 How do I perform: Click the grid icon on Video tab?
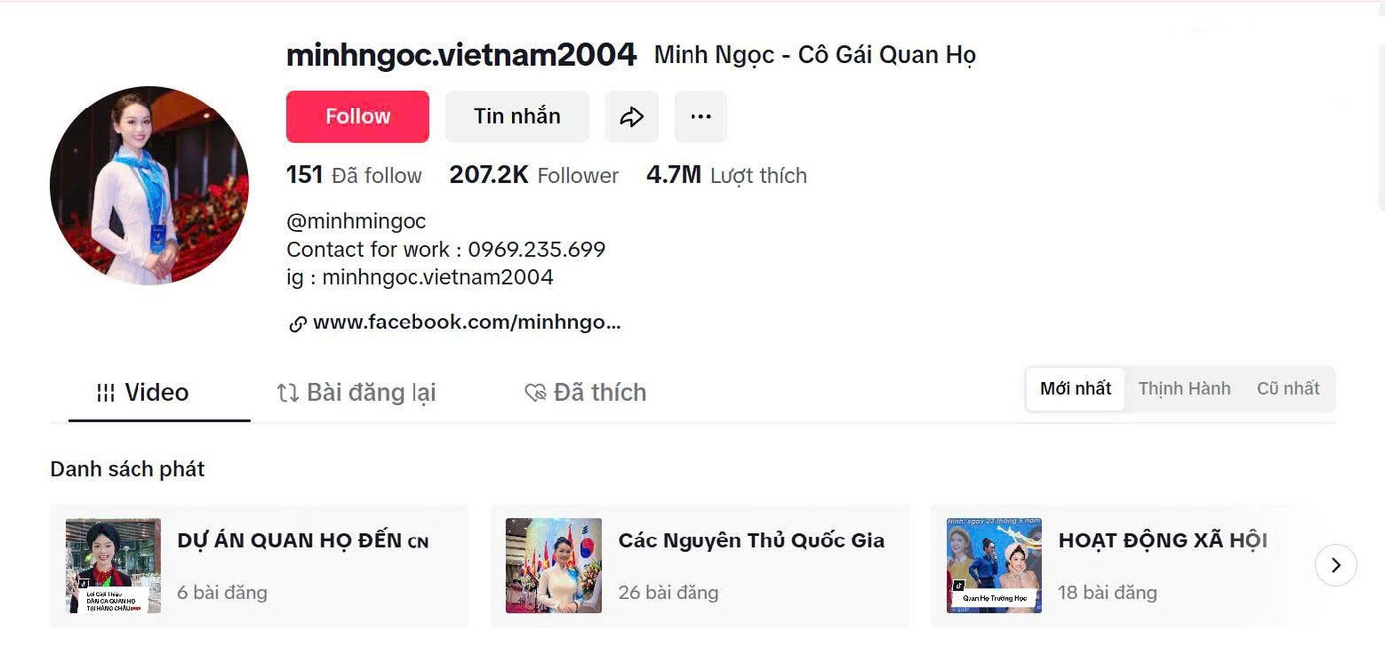(106, 393)
